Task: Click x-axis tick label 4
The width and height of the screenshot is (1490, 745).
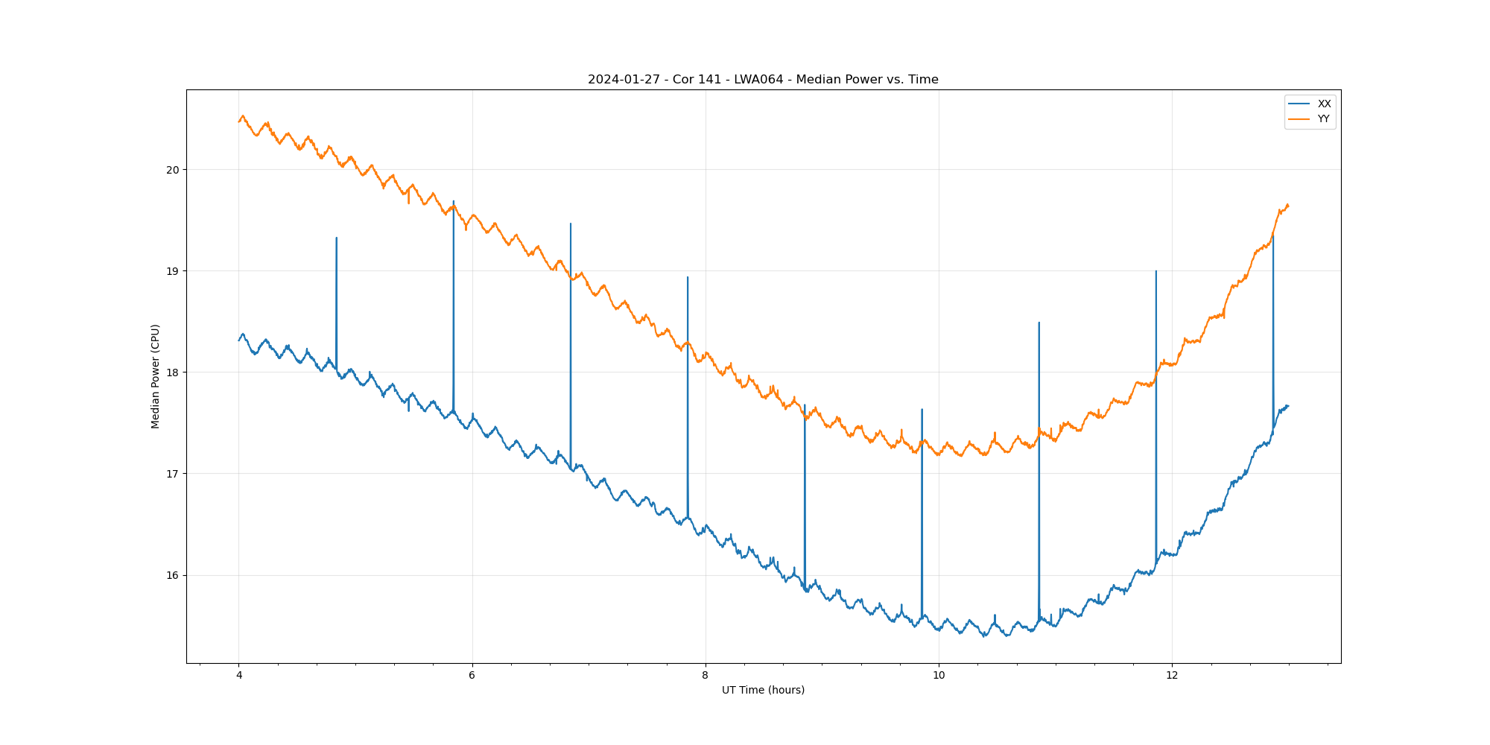Action: (239, 676)
